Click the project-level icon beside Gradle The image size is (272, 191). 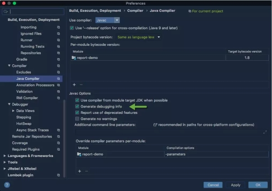[x=58, y=59]
